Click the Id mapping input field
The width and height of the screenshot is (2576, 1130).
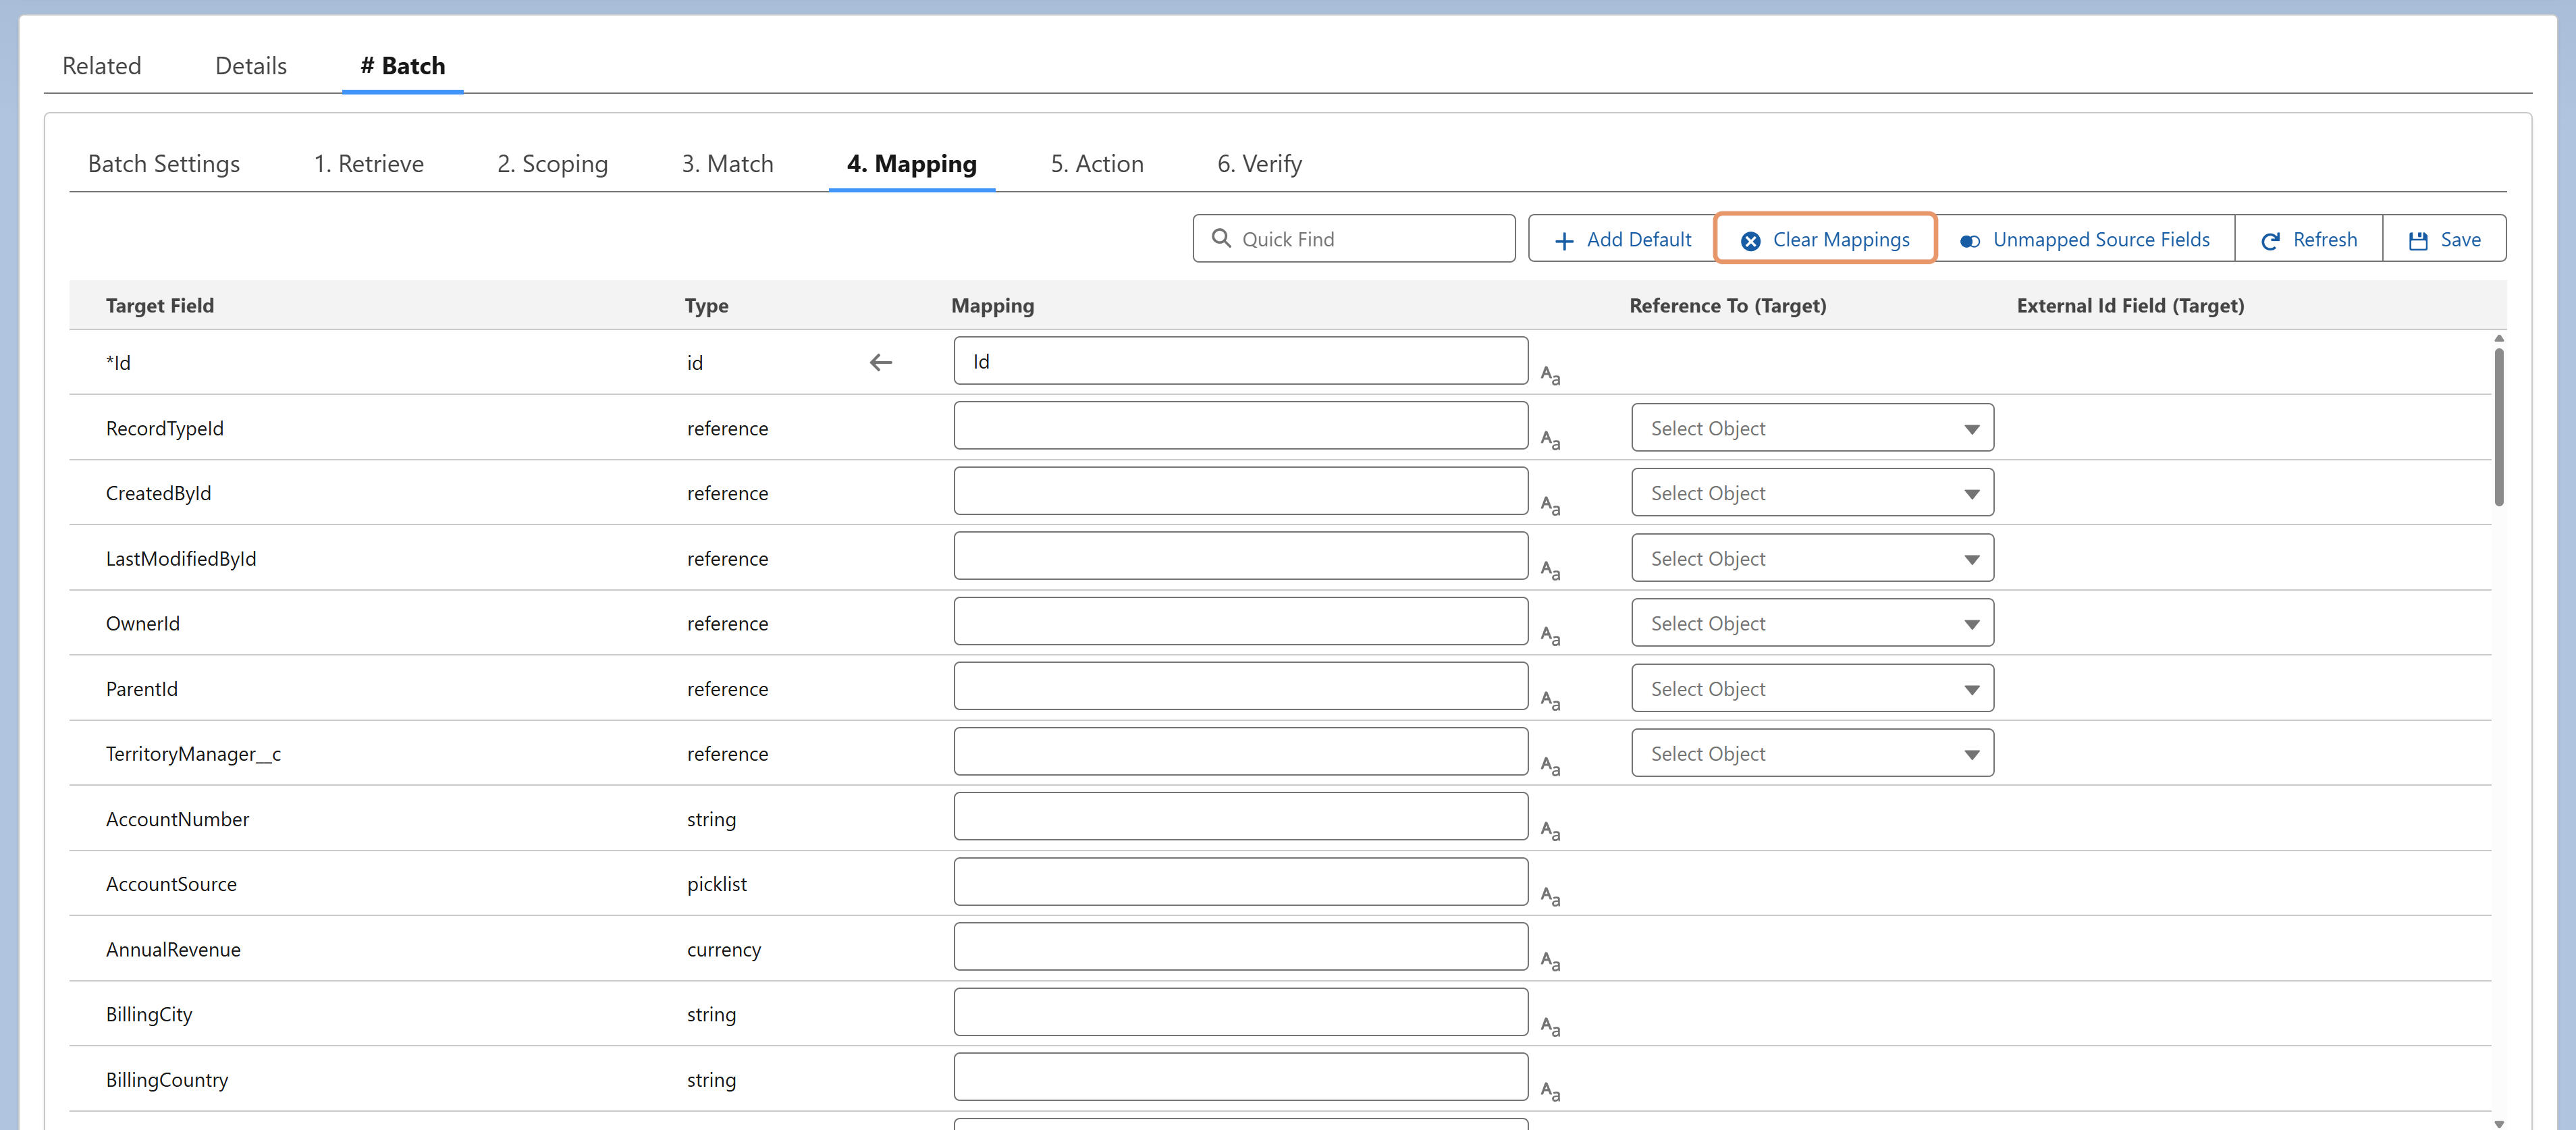(x=1240, y=361)
